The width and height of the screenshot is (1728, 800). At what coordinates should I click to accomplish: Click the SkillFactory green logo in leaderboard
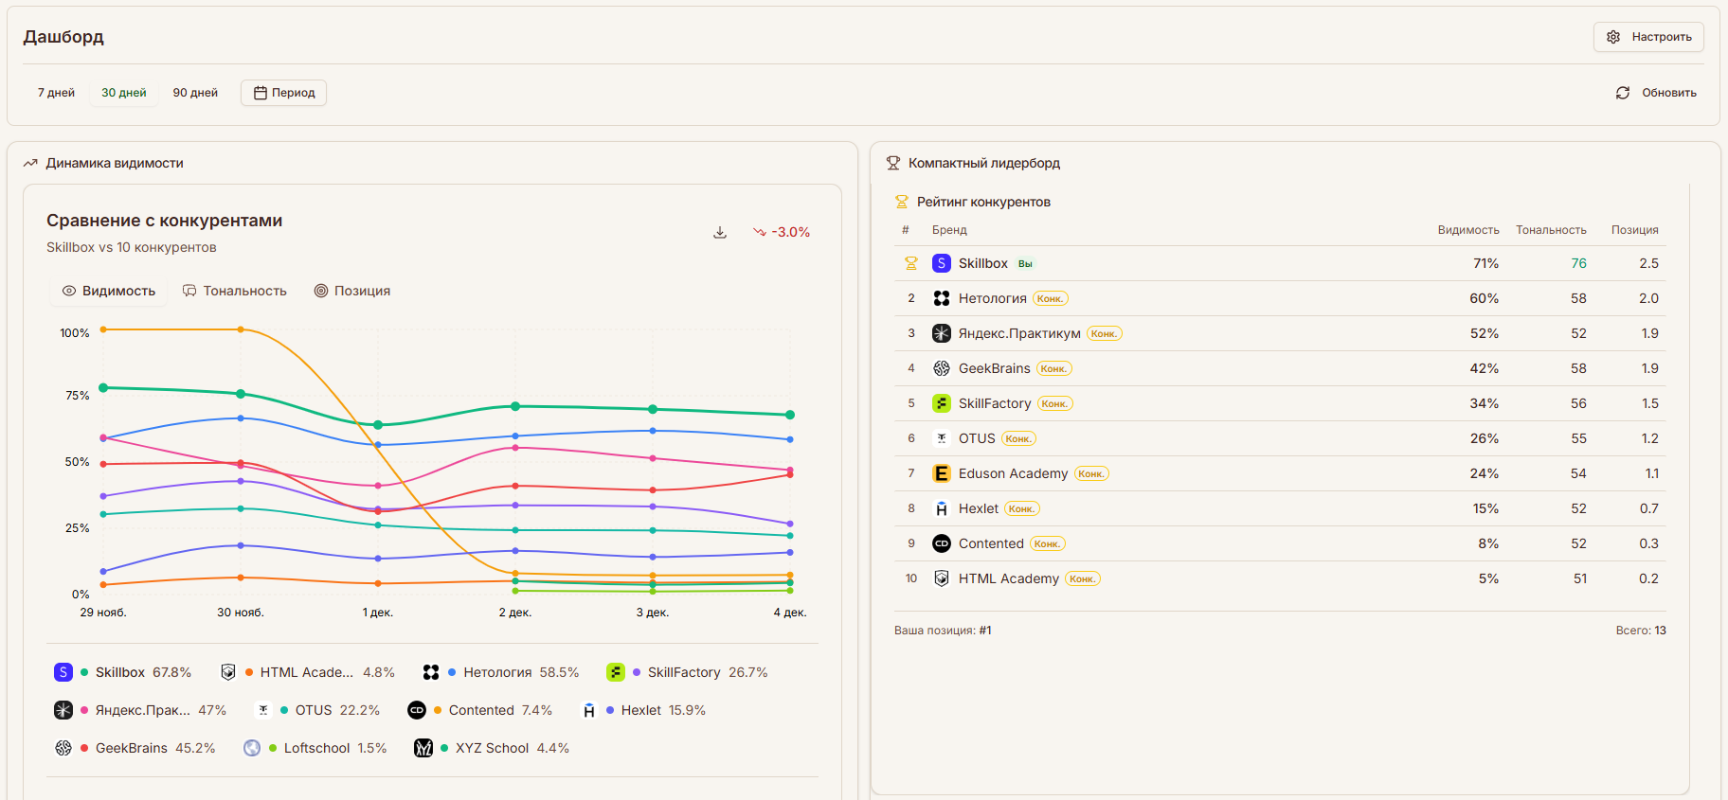pyautogui.click(x=941, y=403)
